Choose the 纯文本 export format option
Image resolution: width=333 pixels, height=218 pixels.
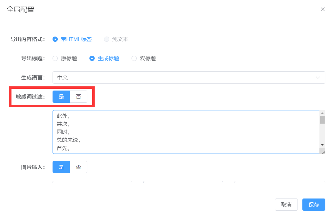point(116,39)
